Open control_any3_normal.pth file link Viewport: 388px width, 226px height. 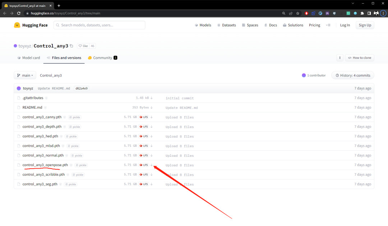pyautogui.click(x=43, y=155)
